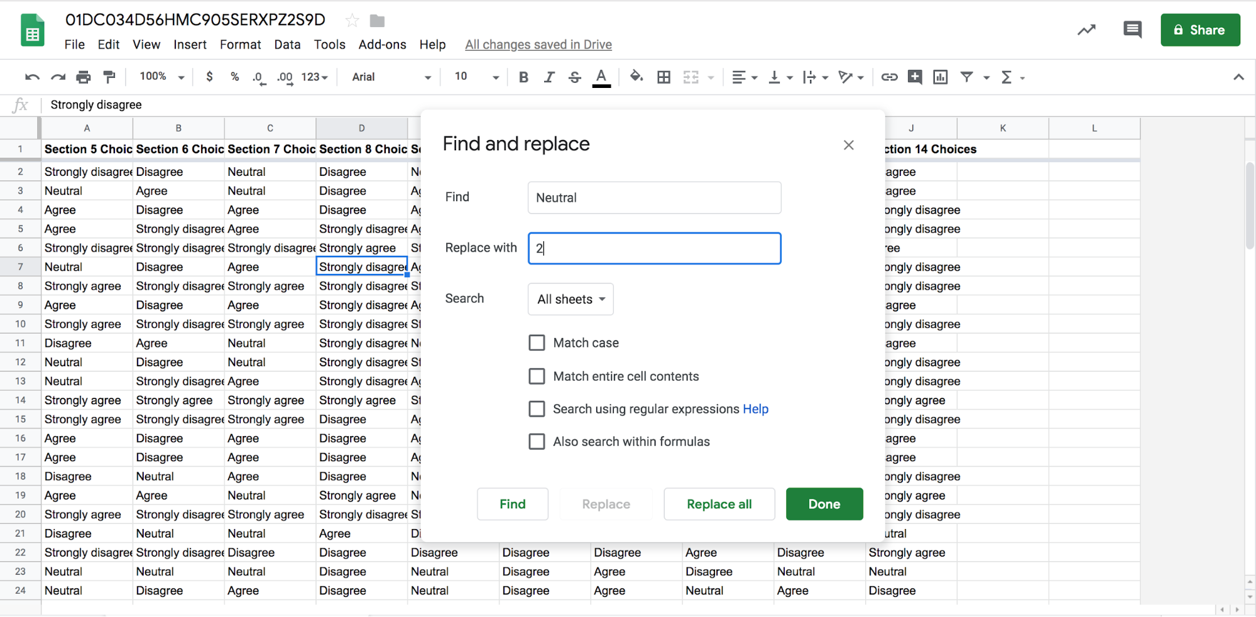The image size is (1256, 617).
Task: Open the Add-ons menu
Action: tap(382, 45)
